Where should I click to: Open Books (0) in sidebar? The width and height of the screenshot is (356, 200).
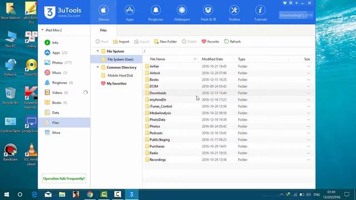[64, 102]
